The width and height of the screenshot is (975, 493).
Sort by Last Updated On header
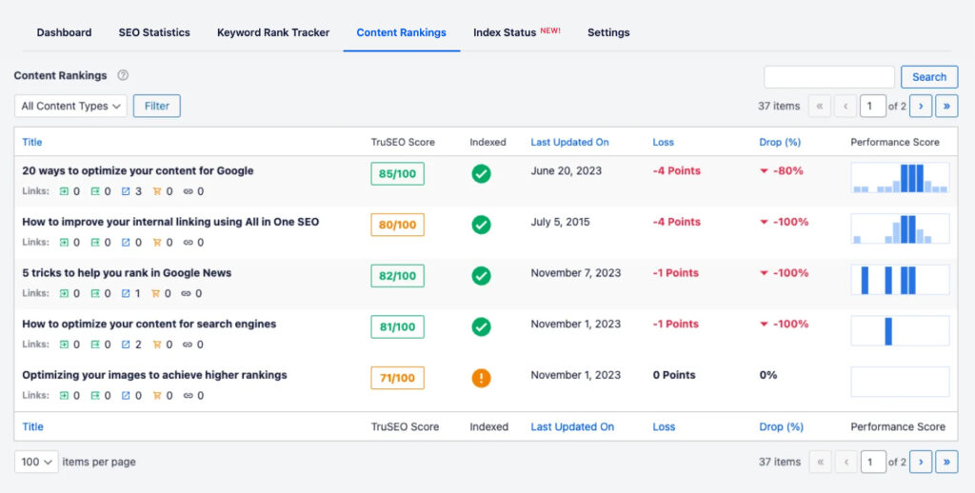tap(569, 143)
